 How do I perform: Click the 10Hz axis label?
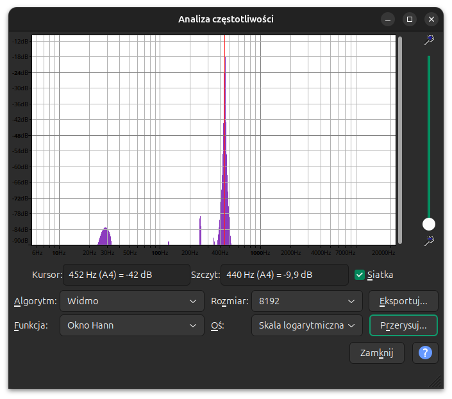point(59,253)
